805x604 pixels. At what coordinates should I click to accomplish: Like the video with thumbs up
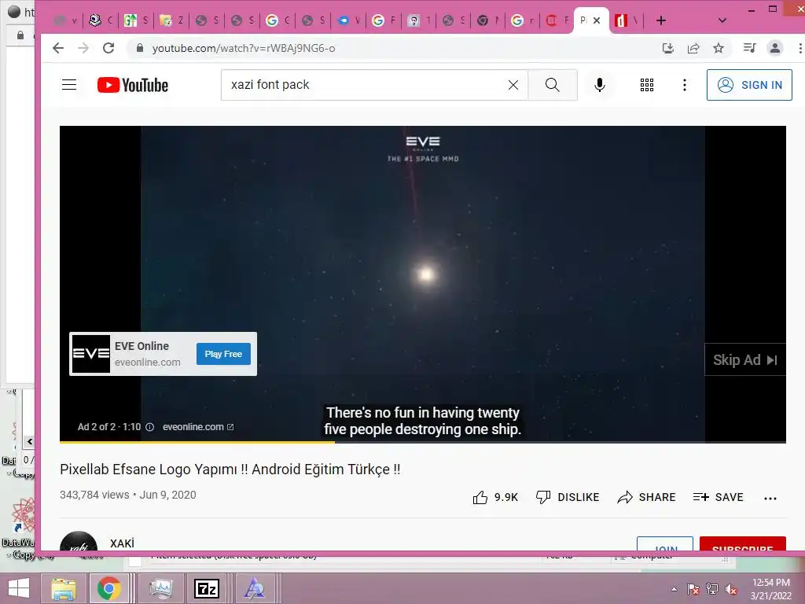[495, 497]
